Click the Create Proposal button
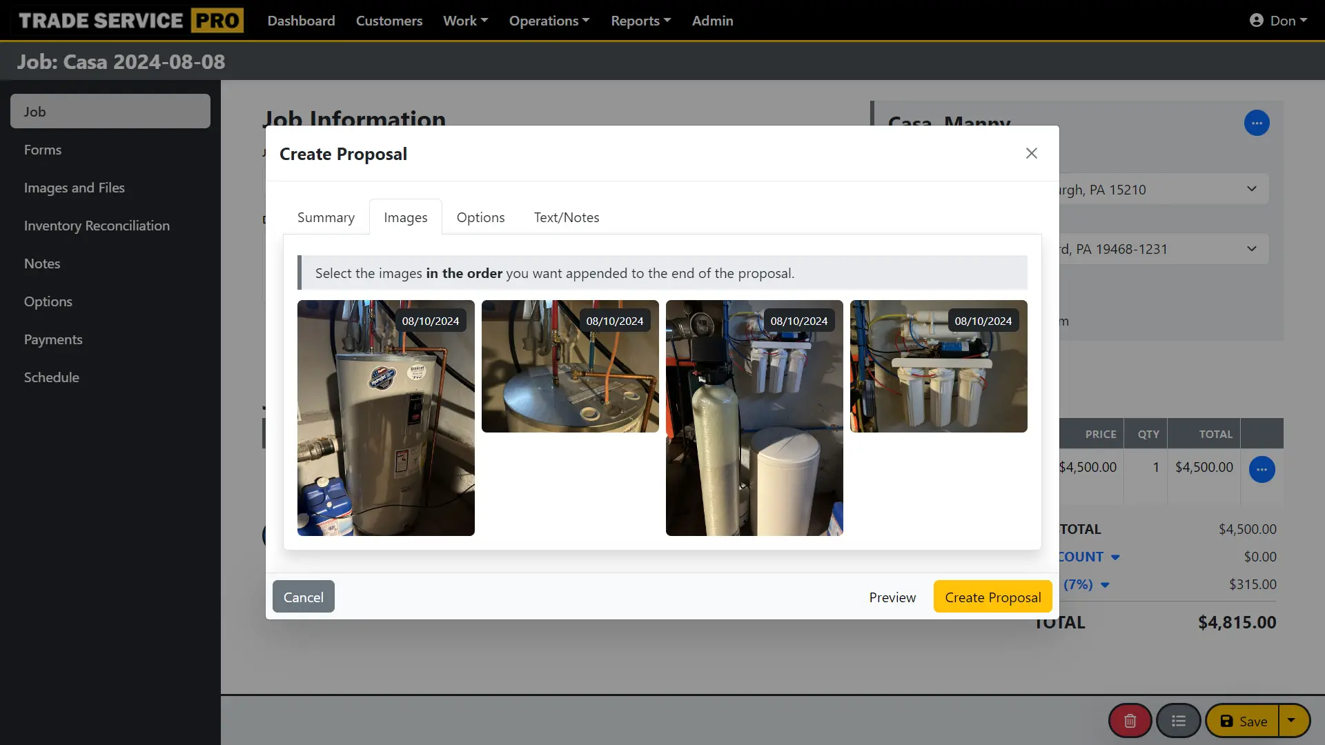This screenshot has height=745, width=1325. click(992, 596)
